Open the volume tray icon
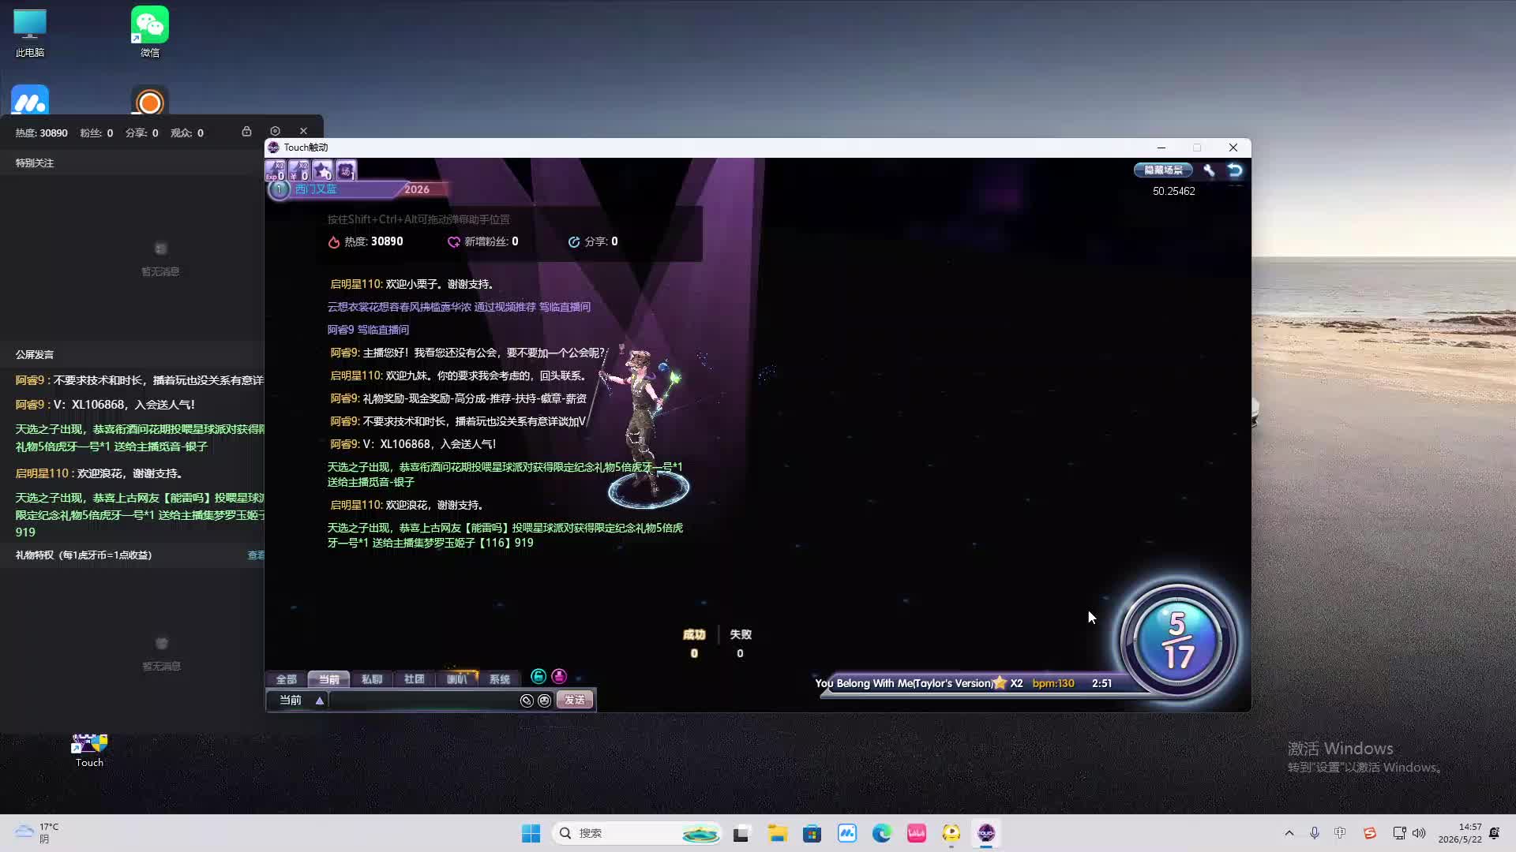The image size is (1516, 852). pyautogui.click(x=1419, y=834)
